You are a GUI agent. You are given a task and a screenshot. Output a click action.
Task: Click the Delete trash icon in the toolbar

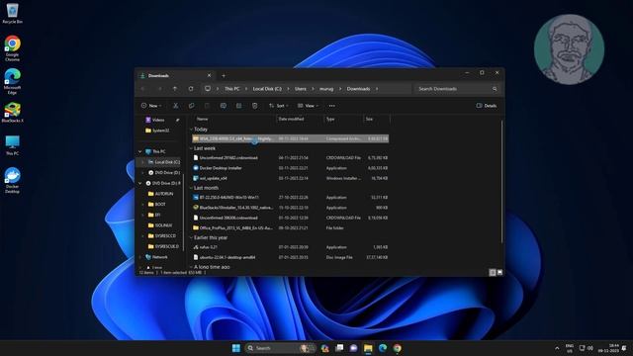pos(255,106)
